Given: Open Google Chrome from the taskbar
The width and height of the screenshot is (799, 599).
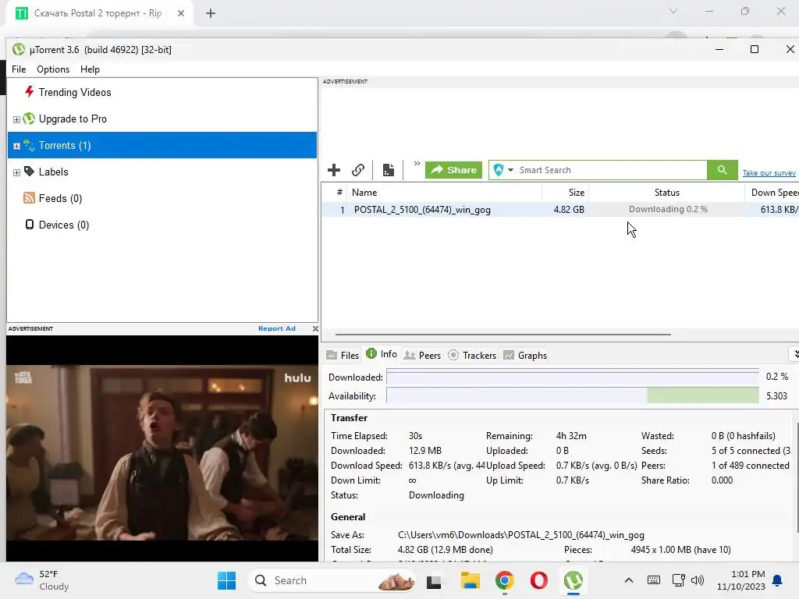Looking at the screenshot, I should click(x=505, y=580).
